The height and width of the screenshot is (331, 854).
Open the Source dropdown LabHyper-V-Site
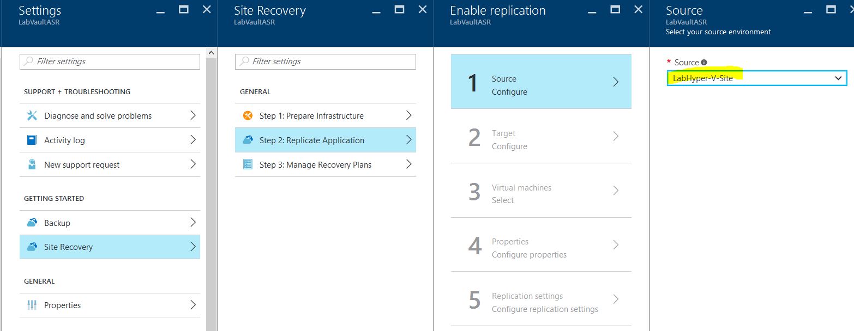[756, 78]
